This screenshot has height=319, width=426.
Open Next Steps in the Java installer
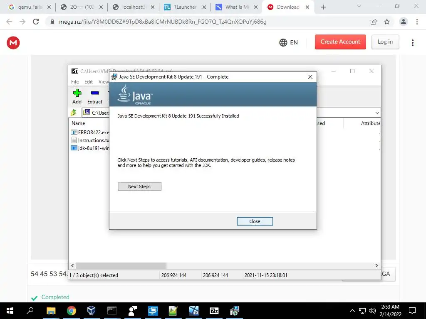point(139,186)
